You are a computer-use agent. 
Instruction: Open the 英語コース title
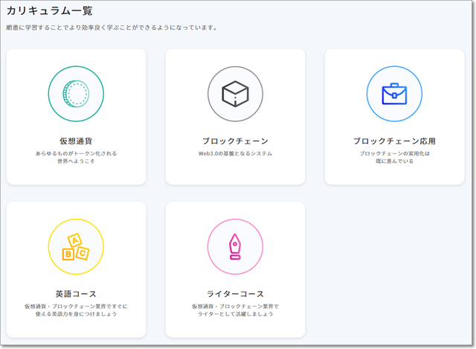coord(76,293)
